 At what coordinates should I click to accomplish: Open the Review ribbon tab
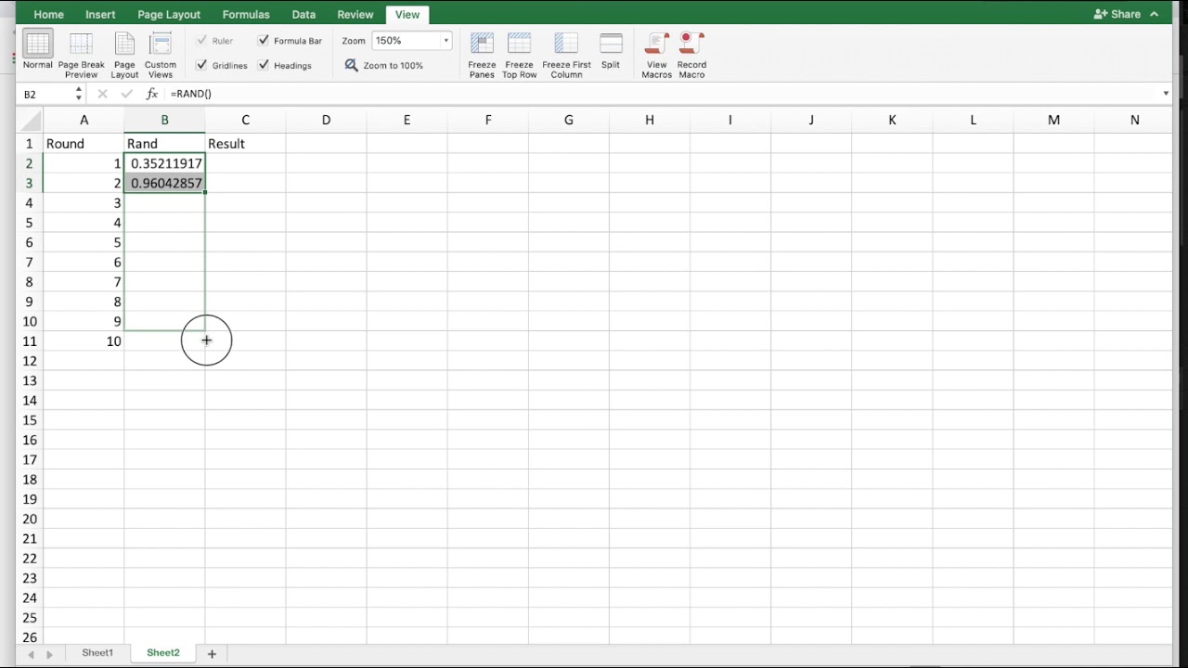(x=355, y=15)
